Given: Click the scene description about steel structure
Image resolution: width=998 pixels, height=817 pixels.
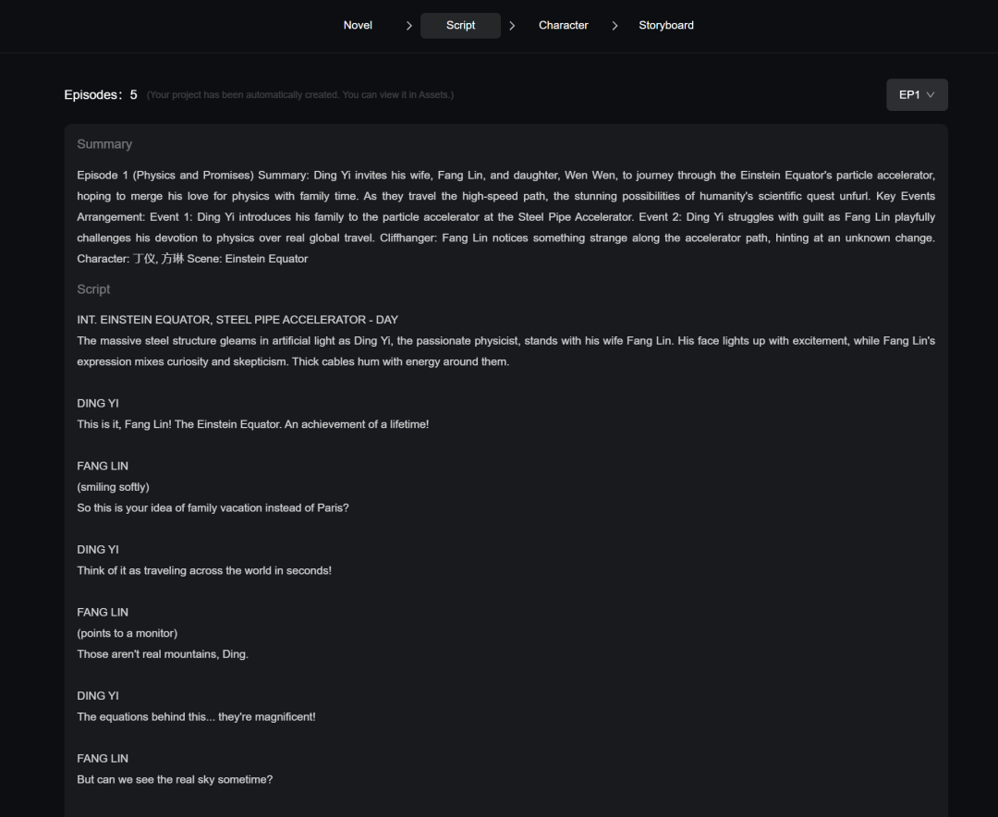Looking at the screenshot, I should [505, 351].
